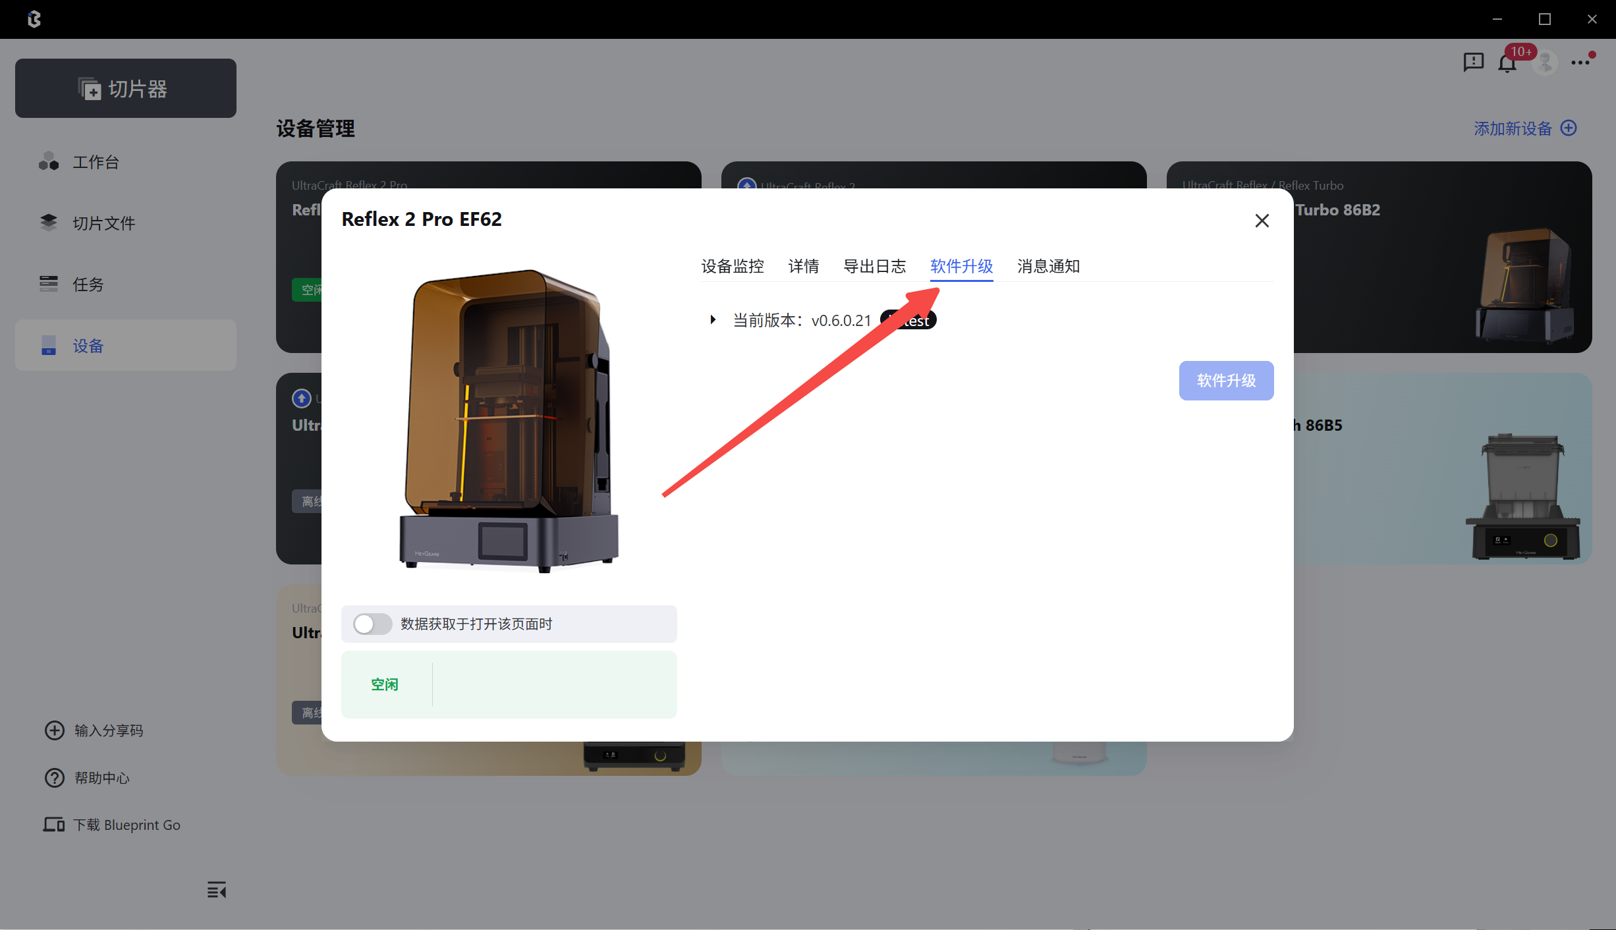This screenshot has width=1616, height=930.
Task: Select the 详情 tab
Action: (x=804, y=266)
